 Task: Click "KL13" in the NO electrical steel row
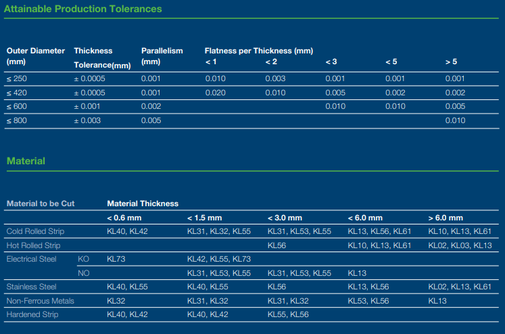click(357, 273)
